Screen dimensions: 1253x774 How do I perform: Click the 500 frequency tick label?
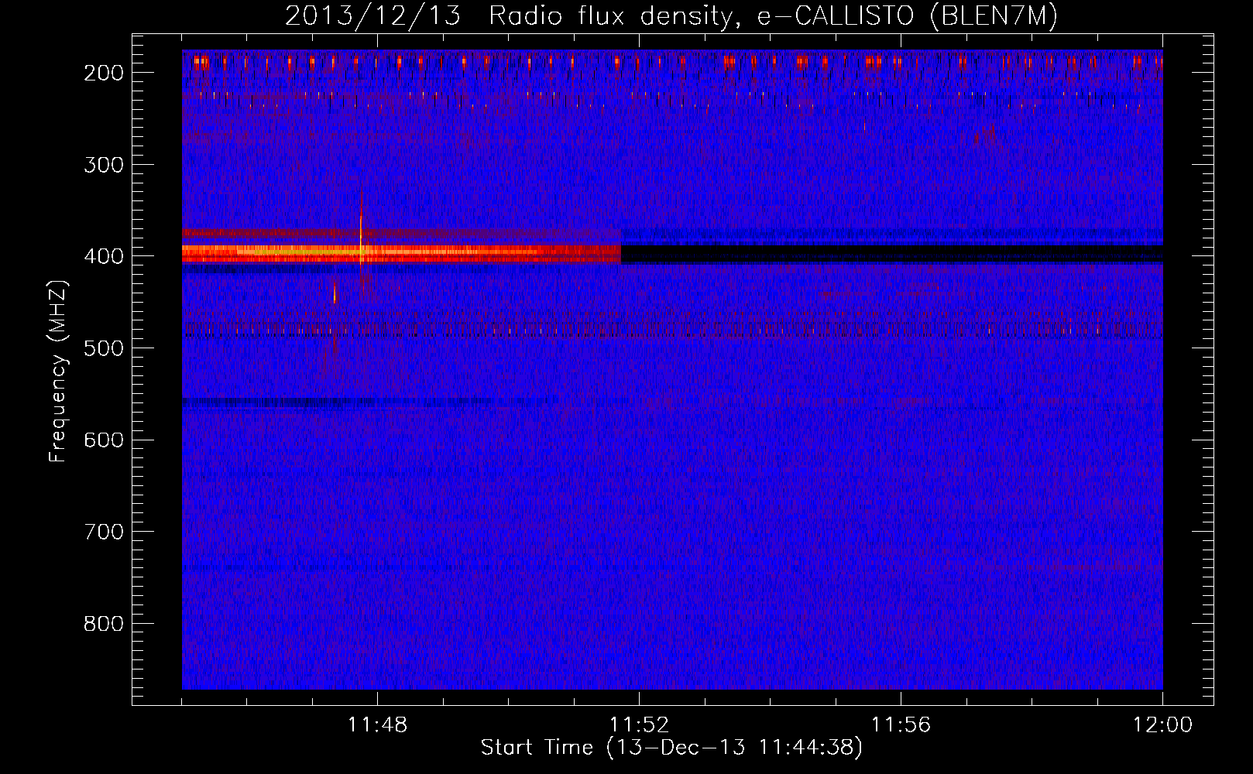pyautogui.click(x=103, y=348)
